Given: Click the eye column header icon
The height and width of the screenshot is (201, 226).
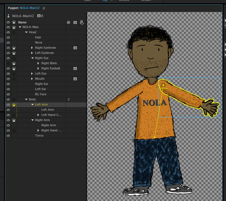Looking at the screenshot, I should 8,22.
